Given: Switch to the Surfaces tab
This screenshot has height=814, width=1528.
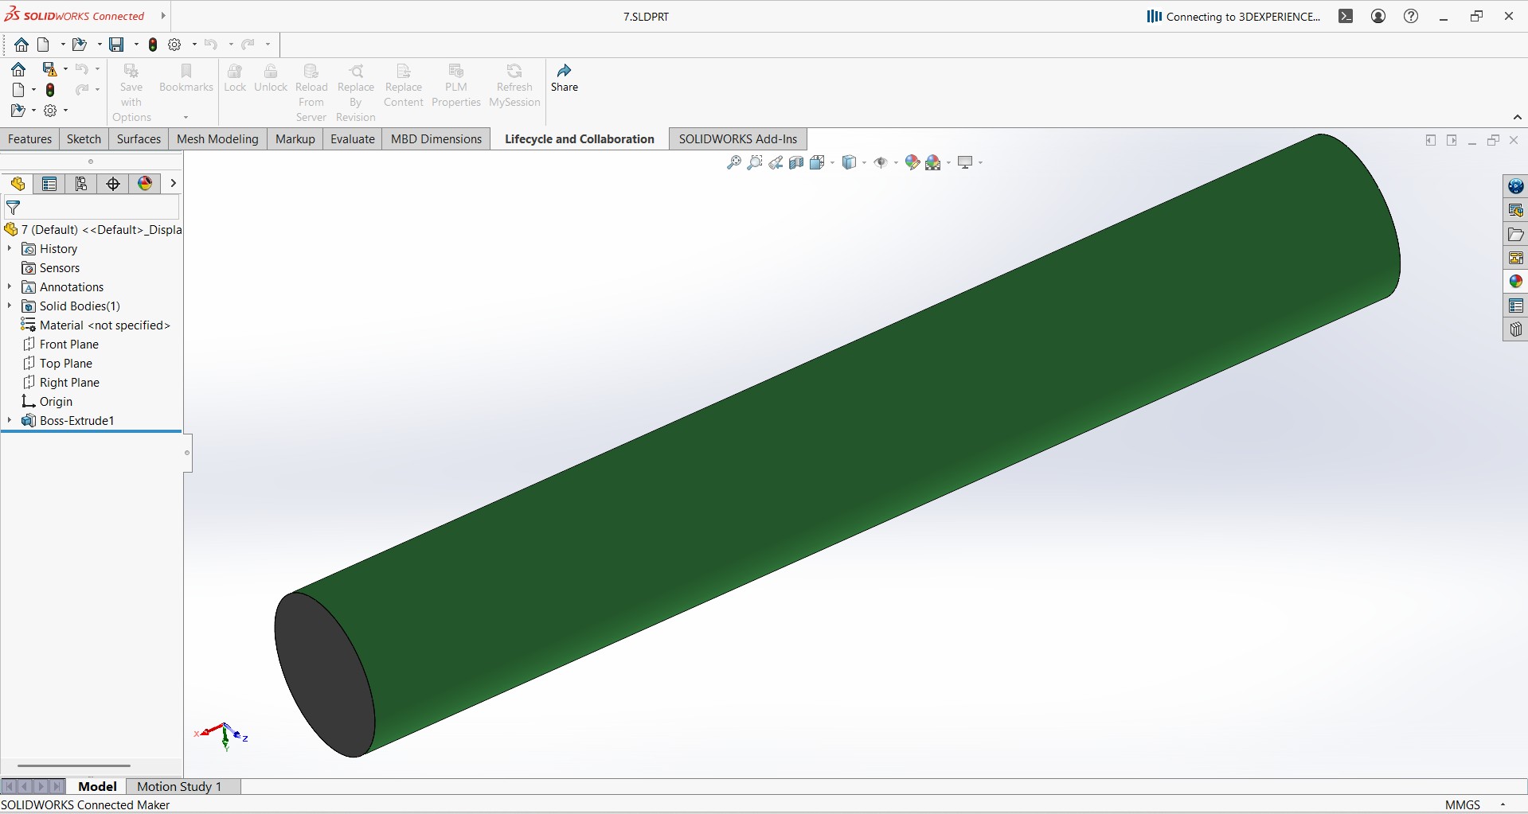Looking at the screenshot, I should pos(139,139).
